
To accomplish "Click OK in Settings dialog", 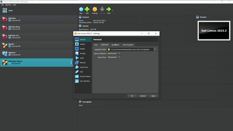I will [x=132, y=96].
